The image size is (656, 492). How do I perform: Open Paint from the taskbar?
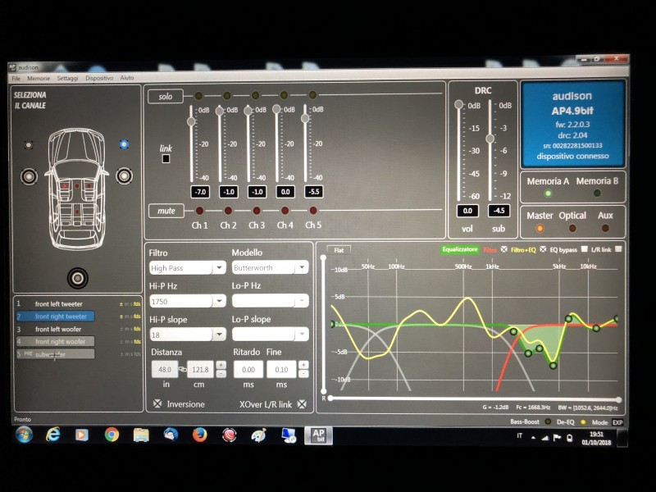point(258,435)
